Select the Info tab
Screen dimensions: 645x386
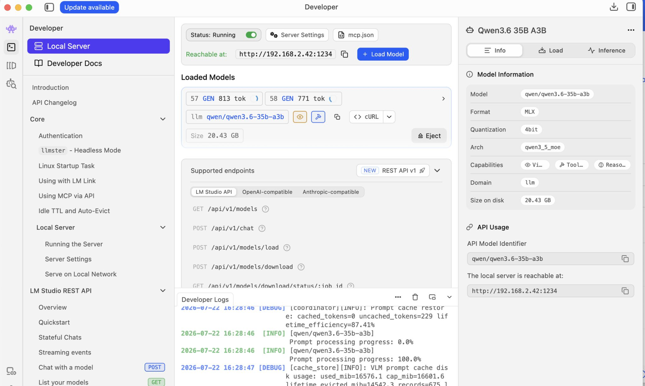(x=494, y=50)
